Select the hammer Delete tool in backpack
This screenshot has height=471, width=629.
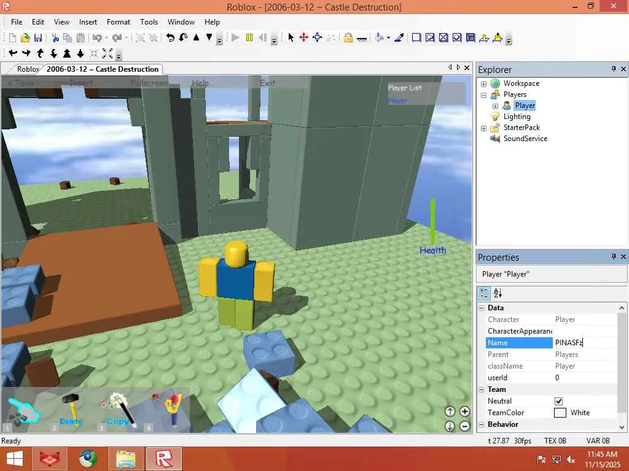(x=71, y=410)
